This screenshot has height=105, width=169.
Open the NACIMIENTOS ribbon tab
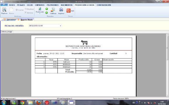click(x=67, y=5)
